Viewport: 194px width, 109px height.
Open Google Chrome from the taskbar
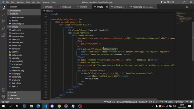59,106
